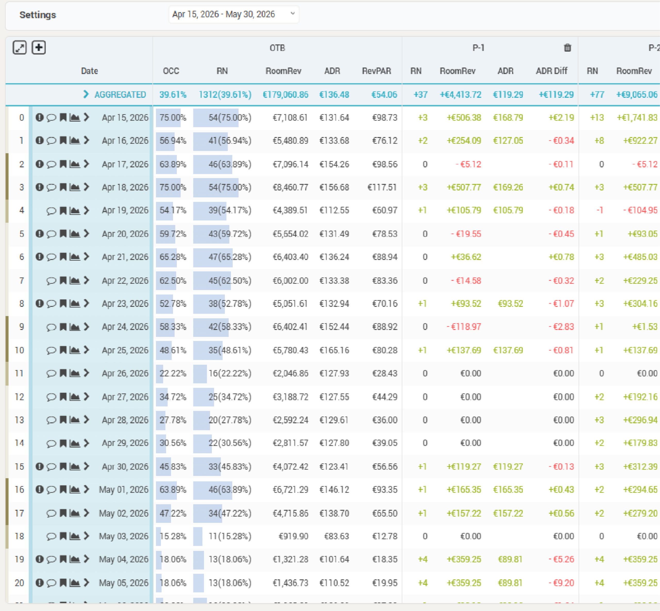The image size is (660, 611).
Task: Click bookmark icon on Apr 29, 2026 row
Action: (63, 443)
